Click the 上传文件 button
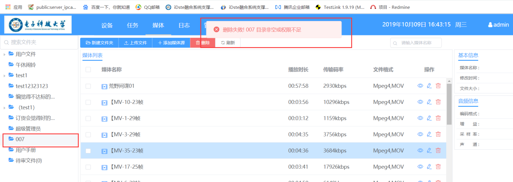This screenshot has height=182, width=513. coord(135,43)
